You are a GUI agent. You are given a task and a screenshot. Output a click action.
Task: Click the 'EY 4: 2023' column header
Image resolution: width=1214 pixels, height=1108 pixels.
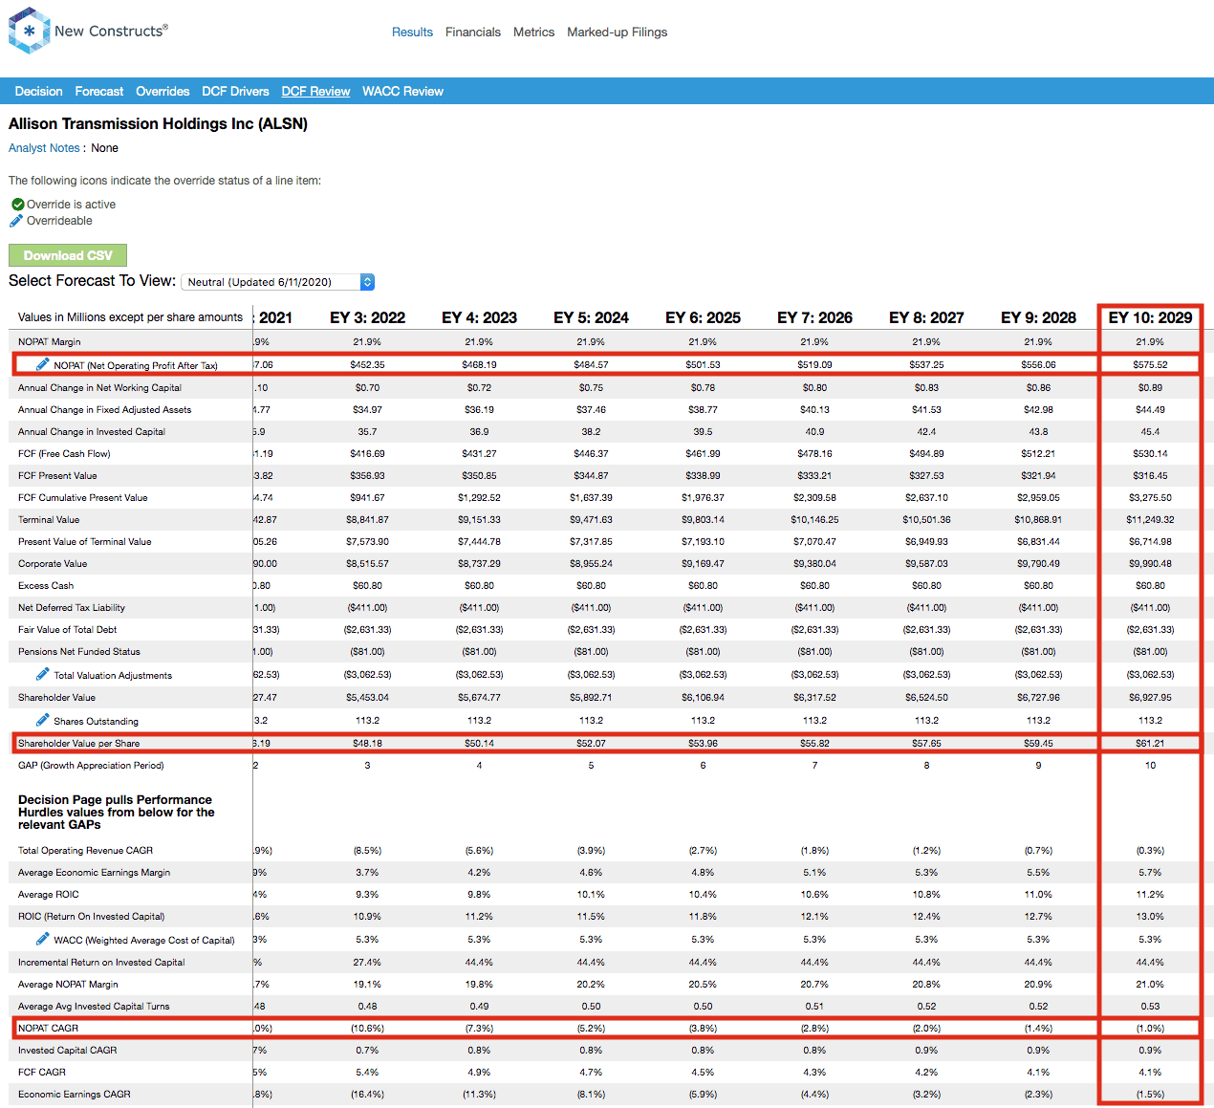click(479, 317)
